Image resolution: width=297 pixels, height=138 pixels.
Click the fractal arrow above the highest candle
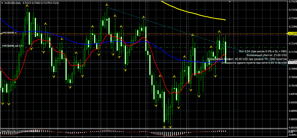coord(107,5)
